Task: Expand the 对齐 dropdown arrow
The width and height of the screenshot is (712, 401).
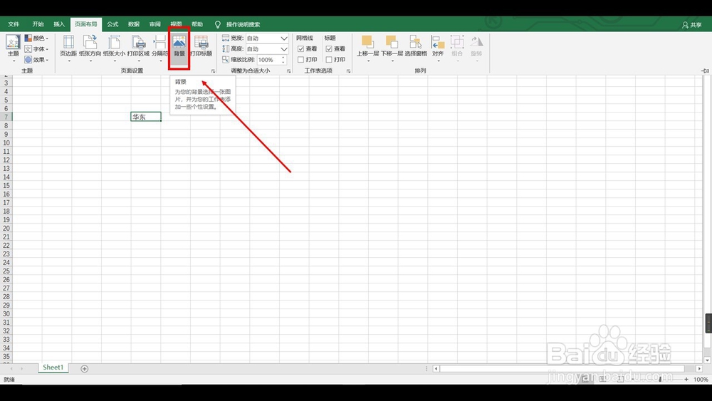Action: [x=438, y=61]
